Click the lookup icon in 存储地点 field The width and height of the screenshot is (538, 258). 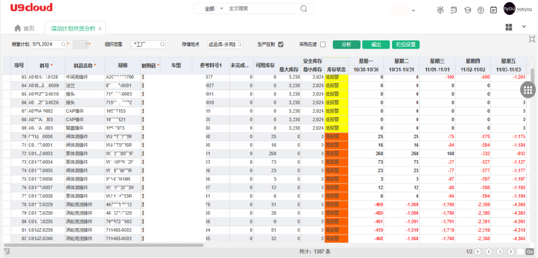pyautogui.click(x=240, y=44)
